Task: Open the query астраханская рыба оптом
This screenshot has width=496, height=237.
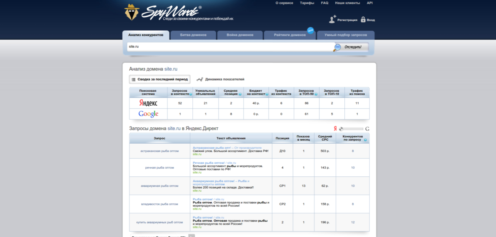Action: point(159,151)
